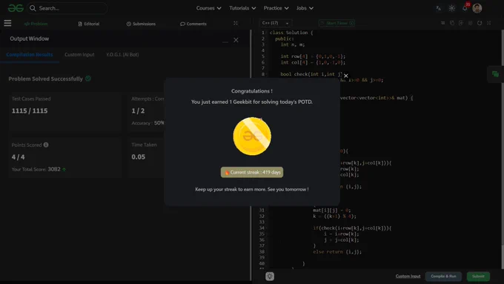Open the C++ (17) language dropdown
The width and height of the screenshot is (504, 284).
(x=276, y=23)
